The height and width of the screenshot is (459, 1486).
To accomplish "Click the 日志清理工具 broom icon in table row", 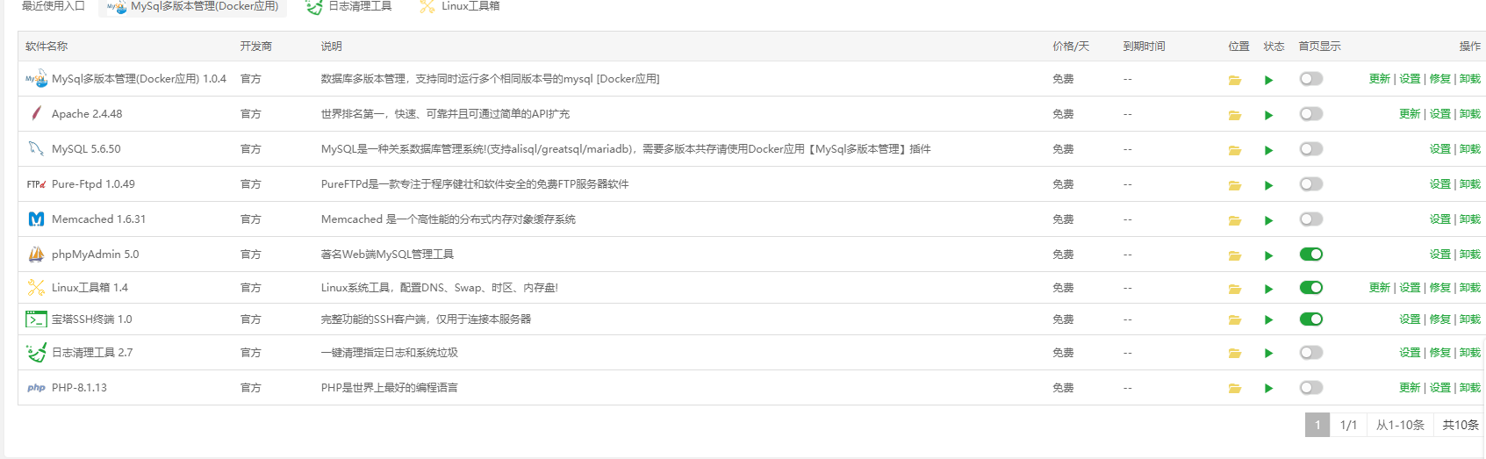I will coord(36,352).
